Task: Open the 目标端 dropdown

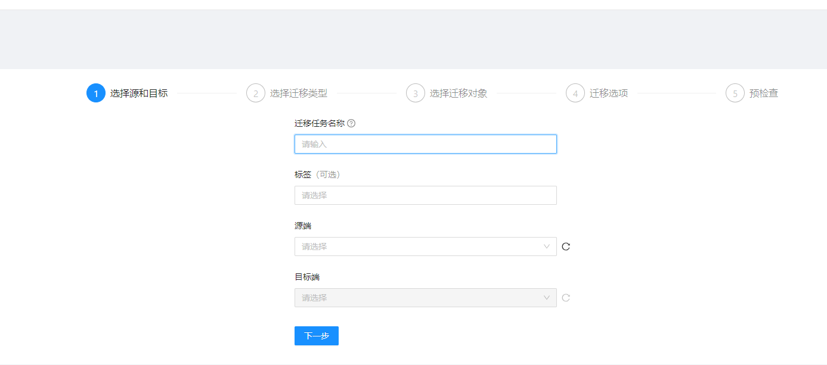Action: click(x=426, y=298)
